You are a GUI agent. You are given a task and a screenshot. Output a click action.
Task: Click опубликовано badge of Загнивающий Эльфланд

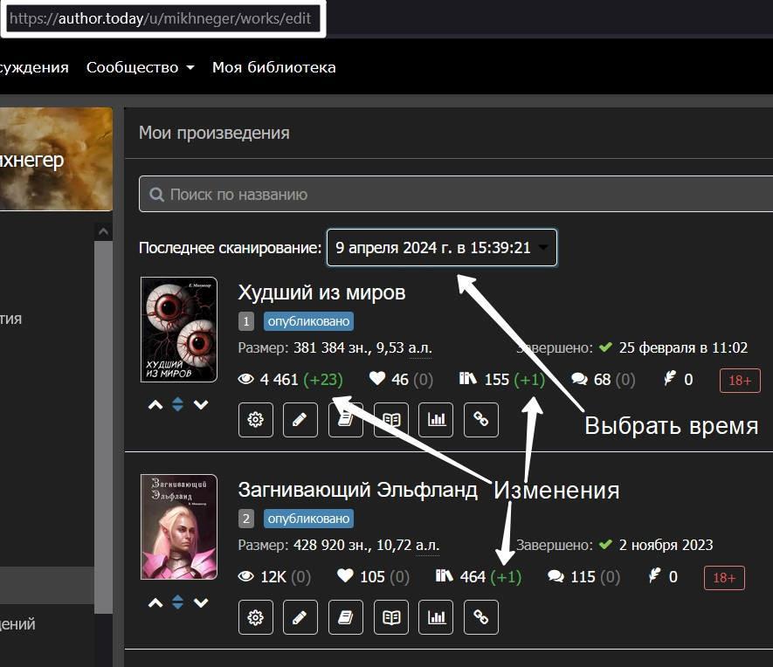pos(308,519)
